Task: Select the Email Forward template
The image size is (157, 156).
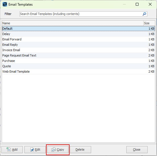Action: (x=78, y=39)
